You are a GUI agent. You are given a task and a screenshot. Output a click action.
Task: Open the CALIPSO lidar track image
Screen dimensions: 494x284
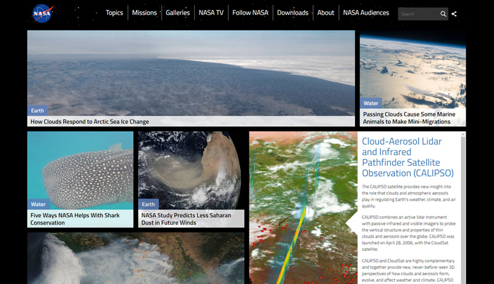tap(303, 208)
